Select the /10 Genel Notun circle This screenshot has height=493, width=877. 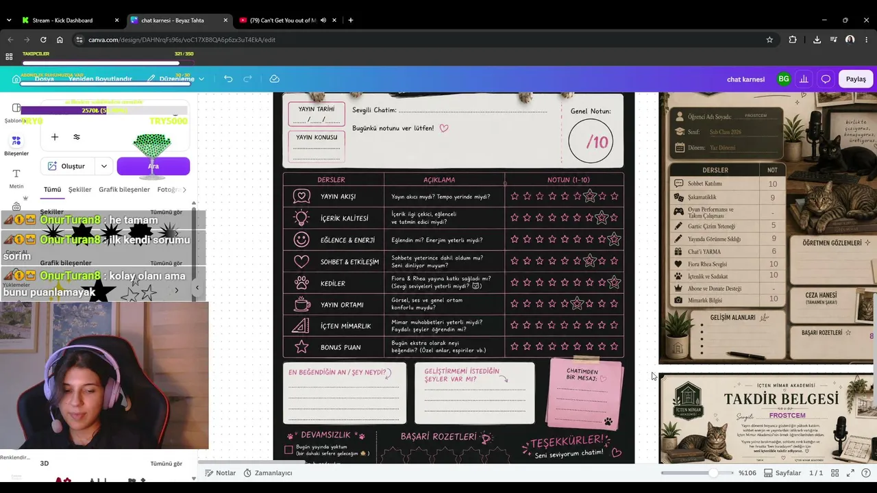tap(591, 142)
